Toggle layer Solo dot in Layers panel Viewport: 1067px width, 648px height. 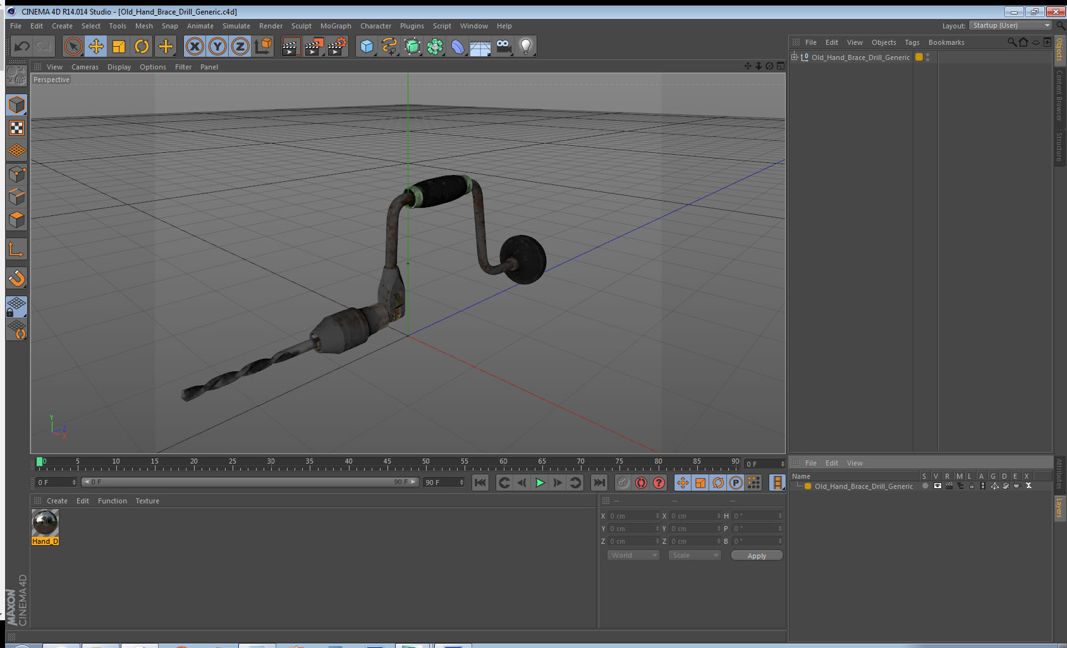pyautogui.click(x=925, y=486)
